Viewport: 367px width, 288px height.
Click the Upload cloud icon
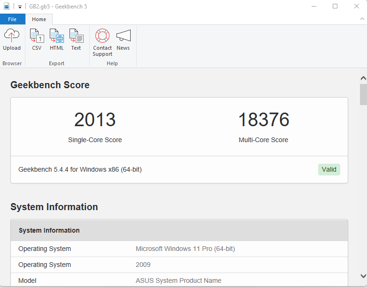coord(11,36)
